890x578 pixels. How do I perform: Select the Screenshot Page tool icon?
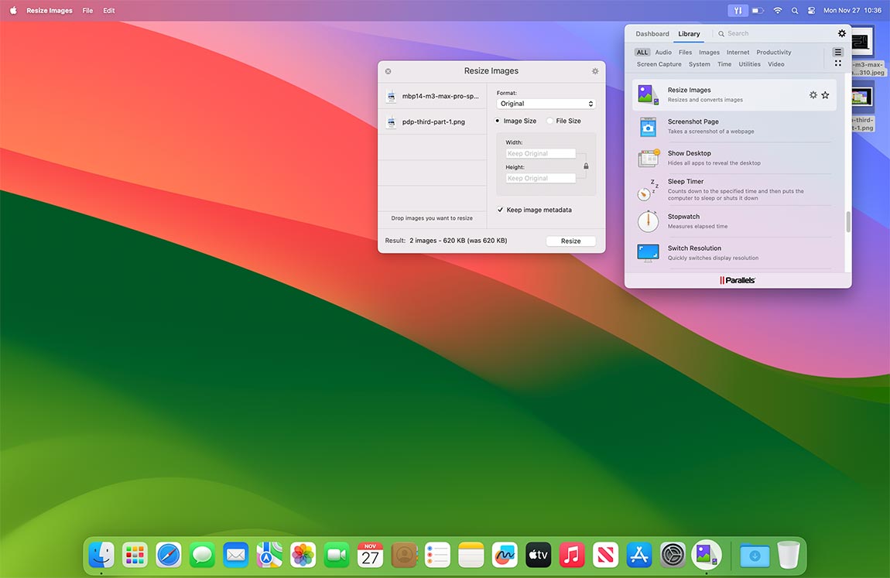[648, 126]
